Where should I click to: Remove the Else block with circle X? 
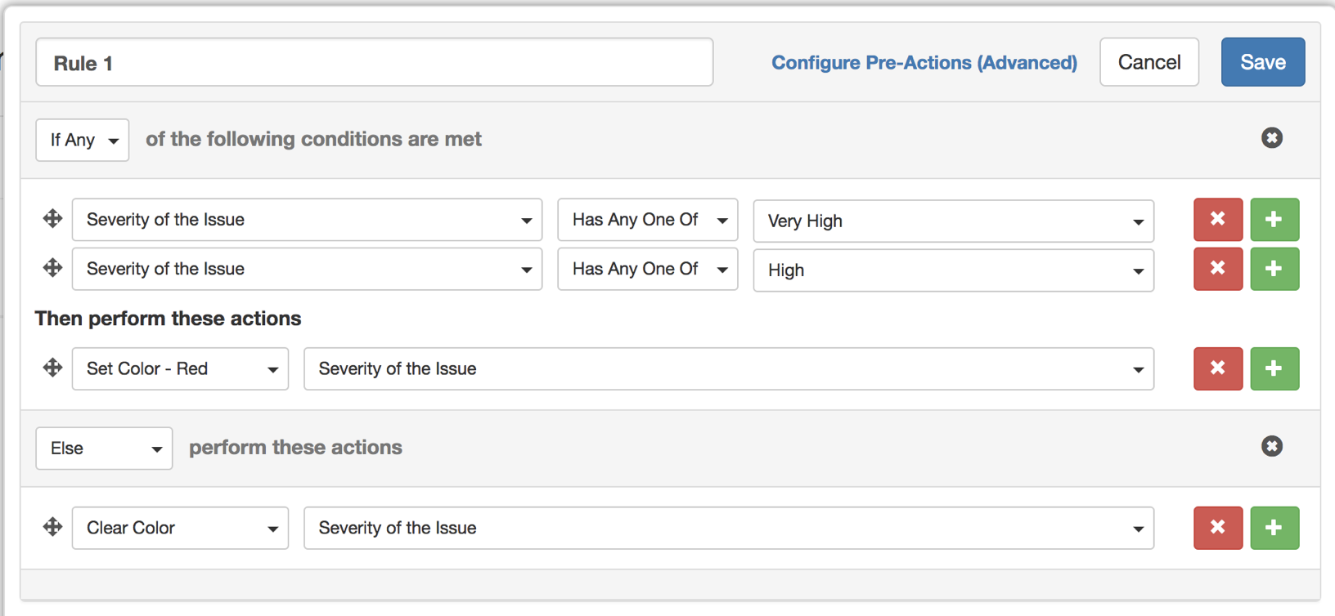(1271, 446)
